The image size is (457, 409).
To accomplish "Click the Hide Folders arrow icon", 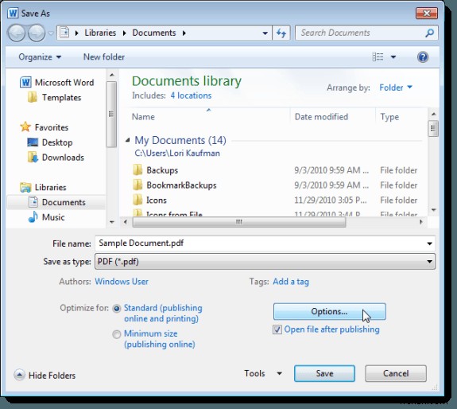I will [x=20, y=375].
